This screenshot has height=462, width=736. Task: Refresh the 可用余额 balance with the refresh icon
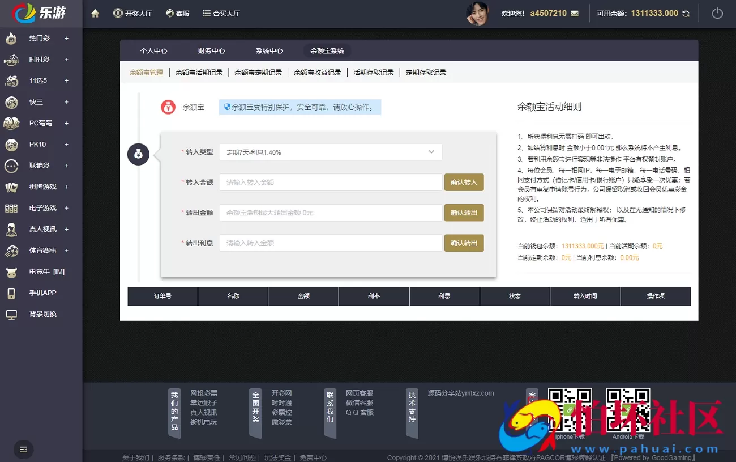[x=684, y=12]
